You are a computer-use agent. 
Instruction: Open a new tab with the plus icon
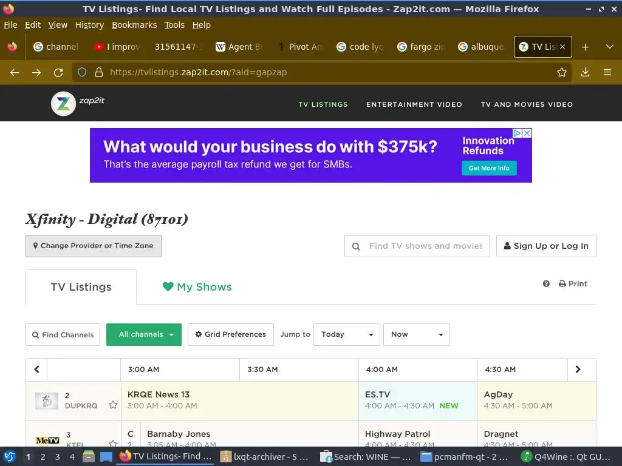pos(585,47)
